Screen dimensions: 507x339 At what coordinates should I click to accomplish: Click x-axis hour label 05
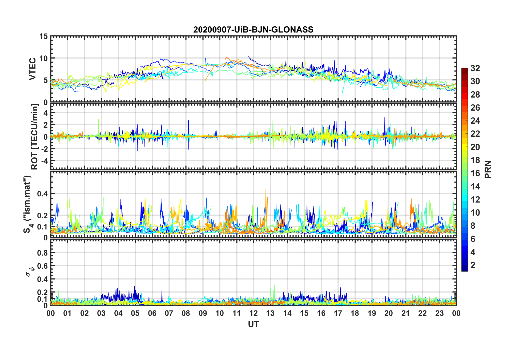135,313
